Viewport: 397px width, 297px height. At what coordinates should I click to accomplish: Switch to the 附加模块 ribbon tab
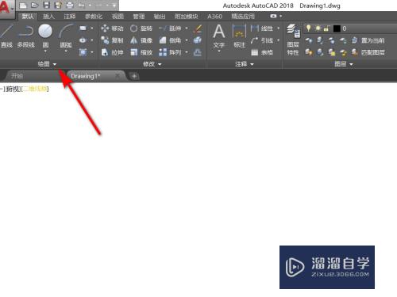186,17
